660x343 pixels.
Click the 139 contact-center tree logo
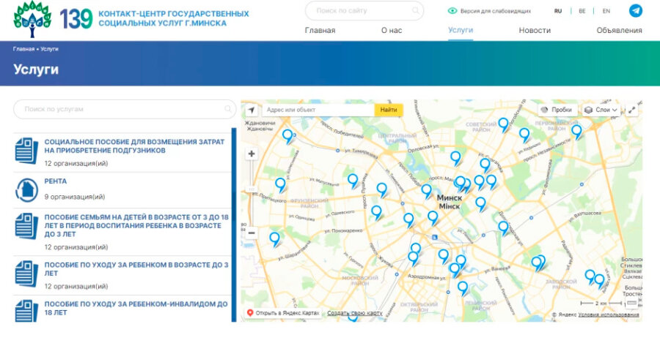tap(32, 19)
